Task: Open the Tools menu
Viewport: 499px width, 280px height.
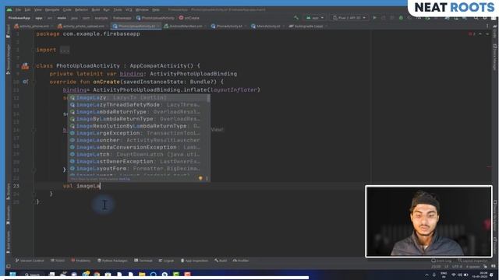Action: click(x=118, y=10)
